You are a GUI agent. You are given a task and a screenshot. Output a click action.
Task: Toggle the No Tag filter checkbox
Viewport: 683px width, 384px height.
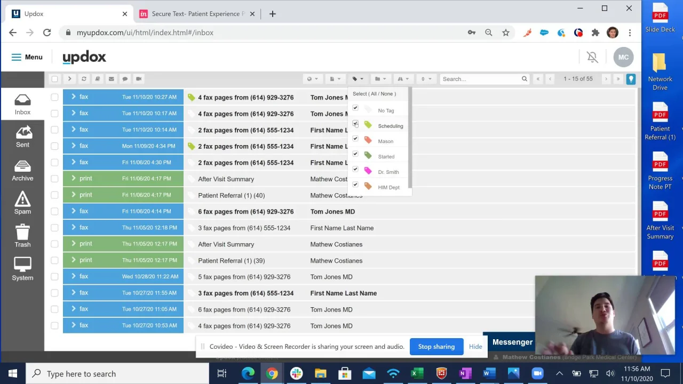[x=355, y=108]
